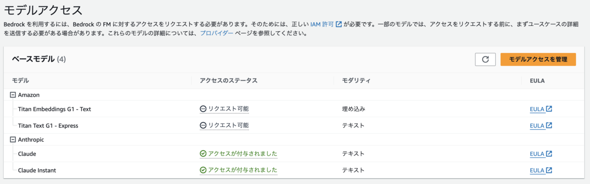Select the Claude Instant model name
Screen dimensions: 590x184
click(37, 170)
